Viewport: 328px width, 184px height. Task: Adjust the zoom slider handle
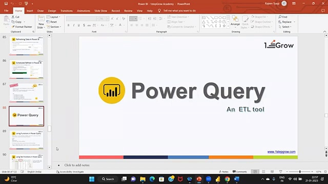pyautogui.click(x=300, y=172)
